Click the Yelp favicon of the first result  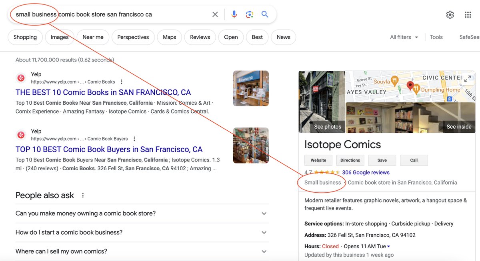click(21, 78)
